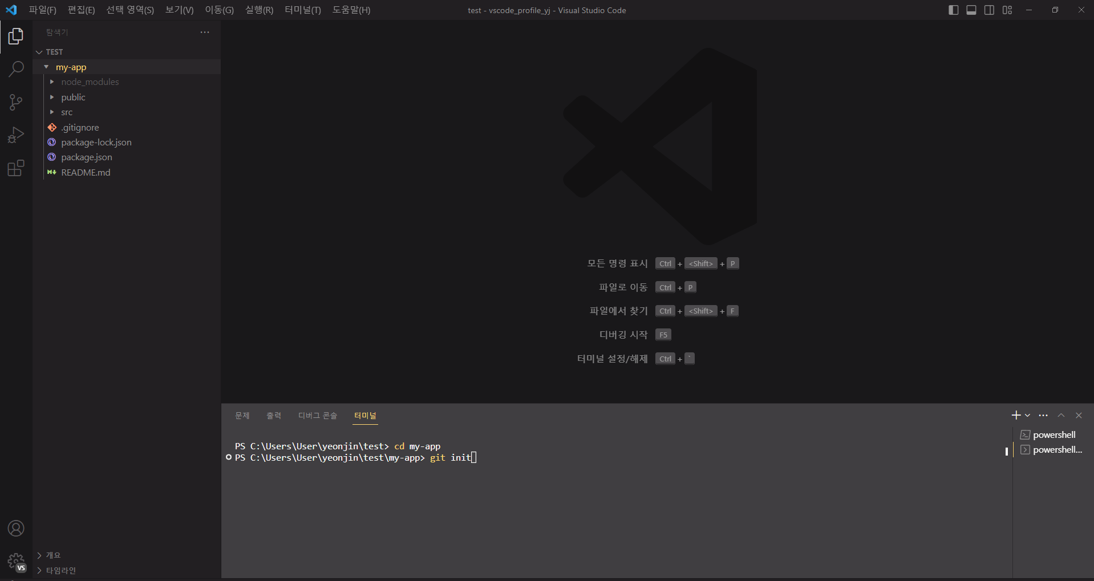The height and width of the screenshot is (581, 1094).
Task: Open the .gitignore file
Action: [127, 127]
